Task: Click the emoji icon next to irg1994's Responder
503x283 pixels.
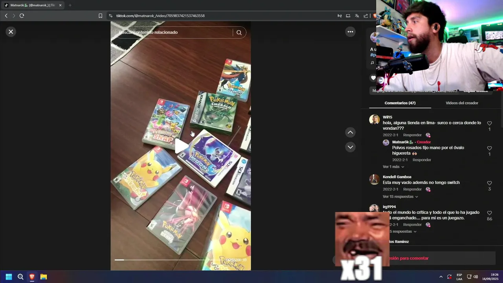Action: [x=428, y=225]
